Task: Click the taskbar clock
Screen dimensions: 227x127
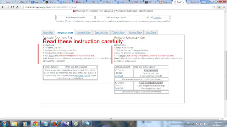Action: pos(218,124)
